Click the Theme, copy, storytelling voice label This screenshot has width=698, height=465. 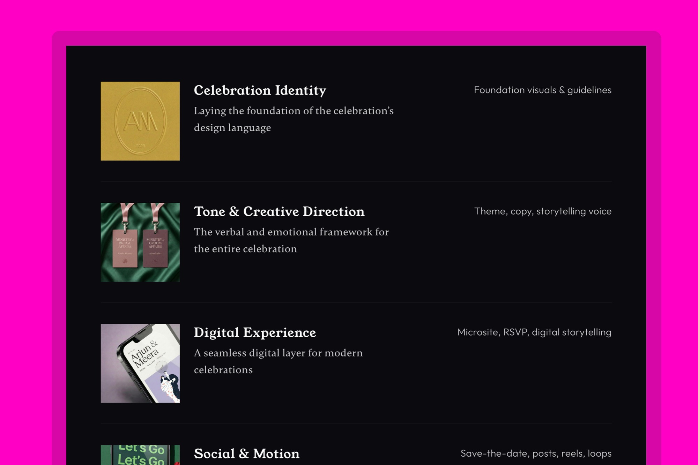pyautogui.click(x=543, y=211)
